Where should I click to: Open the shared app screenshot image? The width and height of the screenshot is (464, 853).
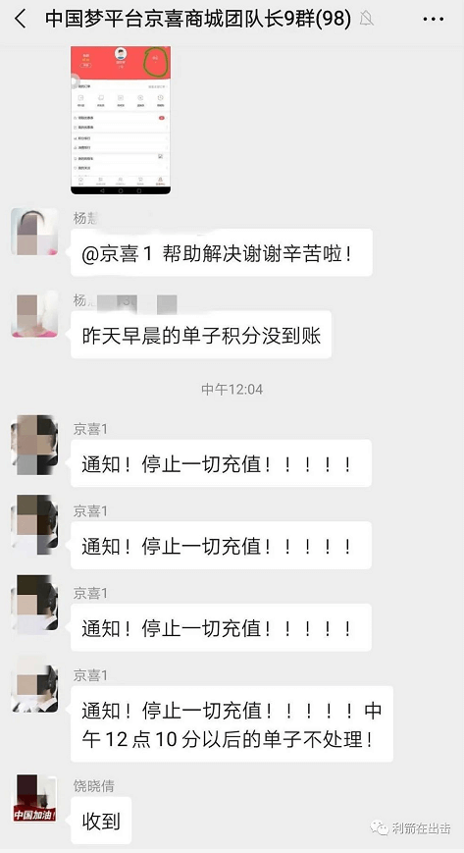(121, 120)
